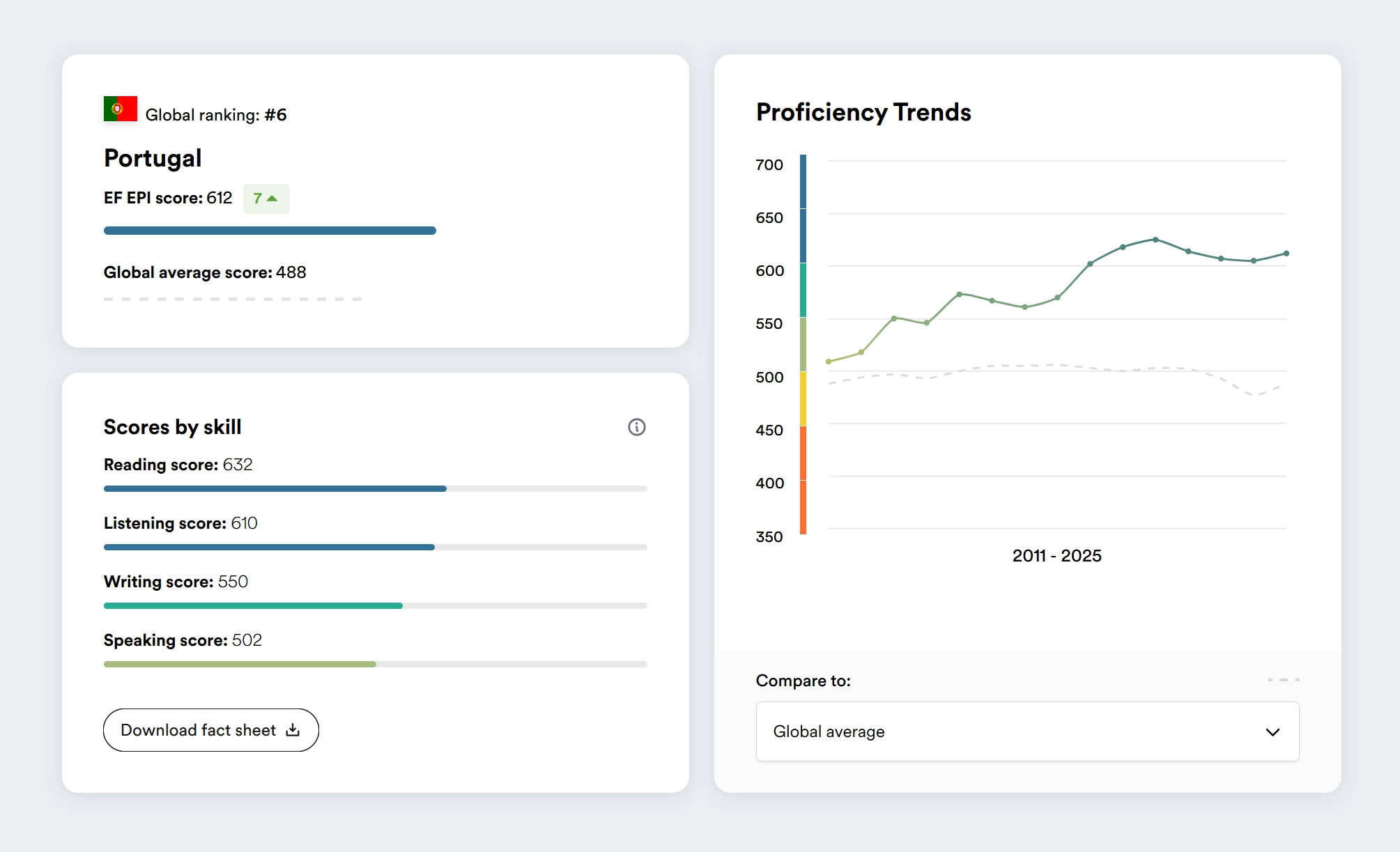1400x852 pixels.
Task: Click the last data point on trend line
Action: (x=1286, y=254)
